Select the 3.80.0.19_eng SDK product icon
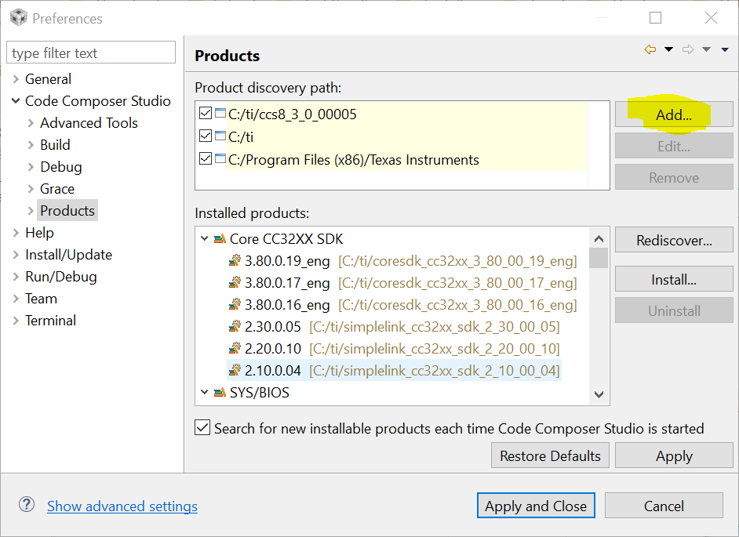739x537 pixels. tap(235, 261)
